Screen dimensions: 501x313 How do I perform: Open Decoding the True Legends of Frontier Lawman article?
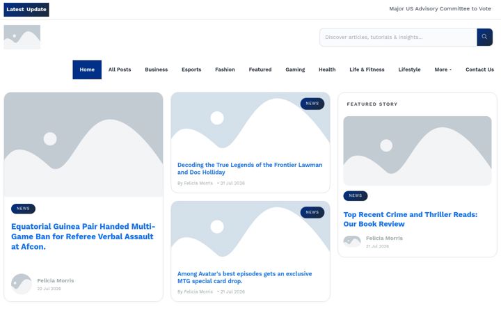(x=250, y=168)
